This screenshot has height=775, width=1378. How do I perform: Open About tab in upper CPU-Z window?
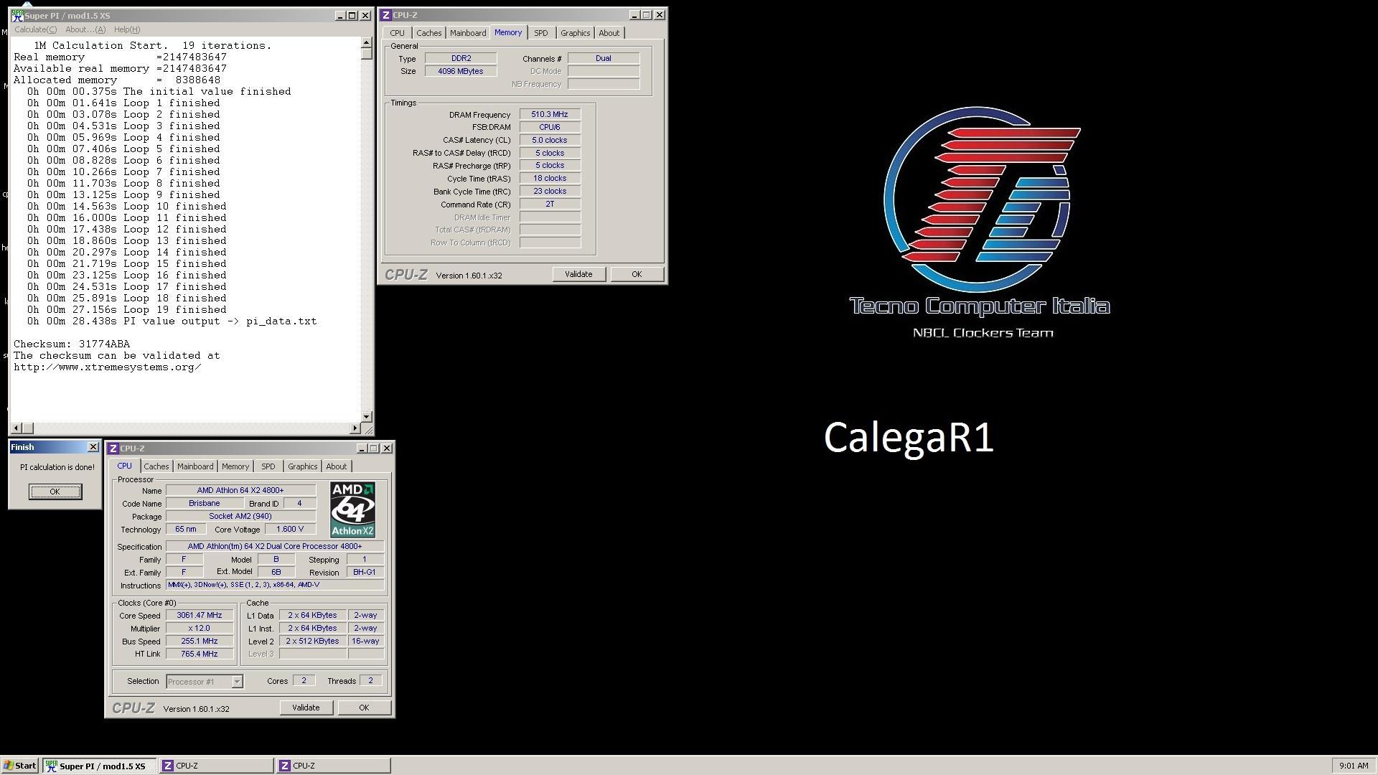609,33
